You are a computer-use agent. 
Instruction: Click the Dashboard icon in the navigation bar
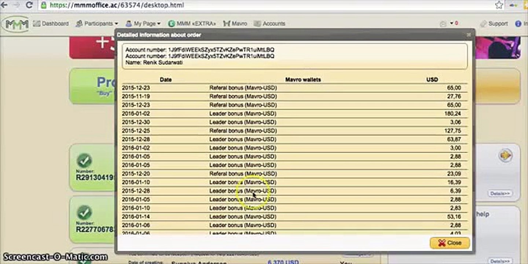(37, 23)
